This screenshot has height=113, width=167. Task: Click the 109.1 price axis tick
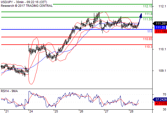point(162,71)
